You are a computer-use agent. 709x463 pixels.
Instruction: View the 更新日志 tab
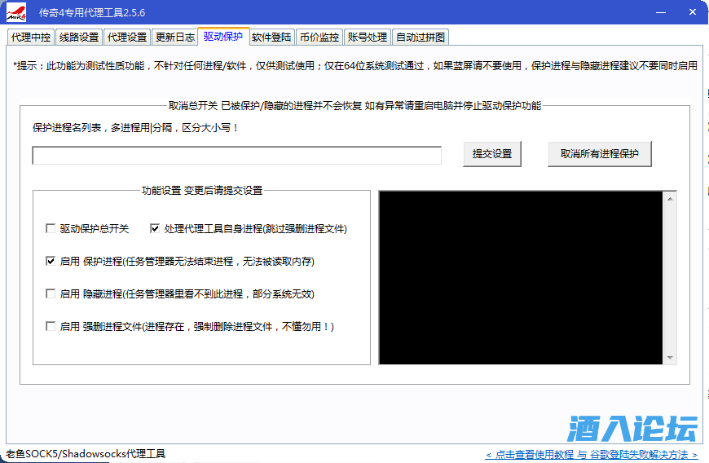(x=175, y=37)
